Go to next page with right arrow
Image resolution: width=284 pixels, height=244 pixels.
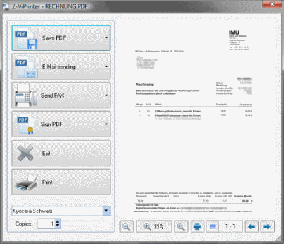[x=267, y=226]
